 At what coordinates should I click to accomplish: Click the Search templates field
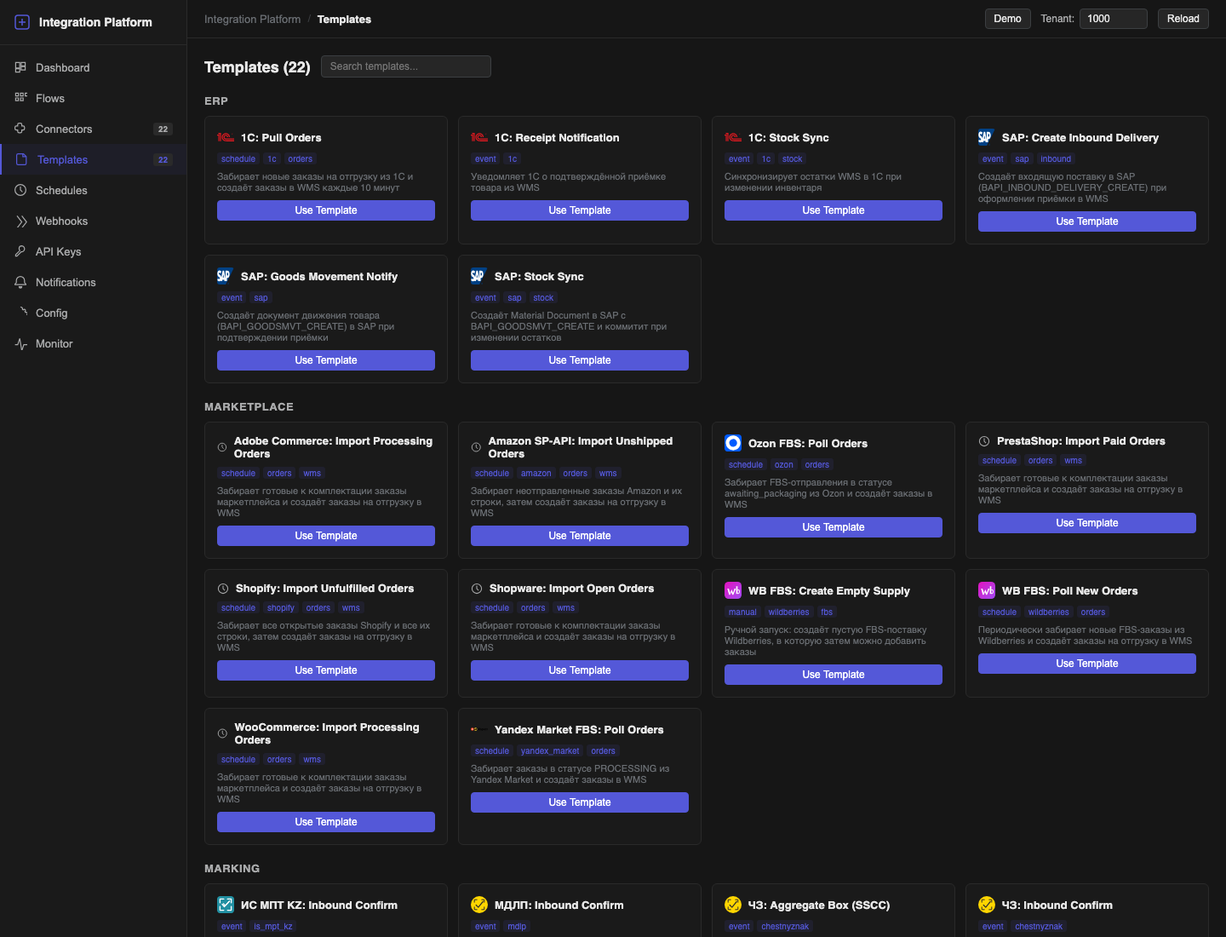(405, 66)
